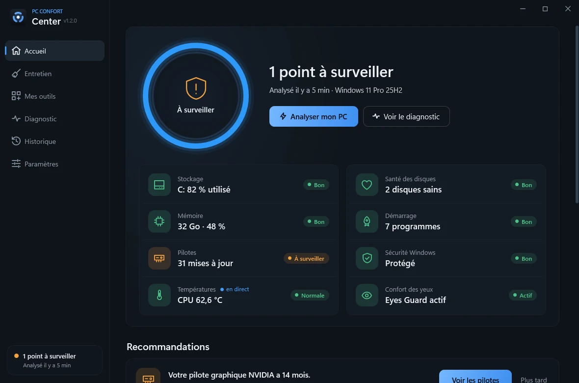Click the 'en direct' live indicator
Image resolution: width=579 pixels, height=383 pixels.
(x=235, y=289)
